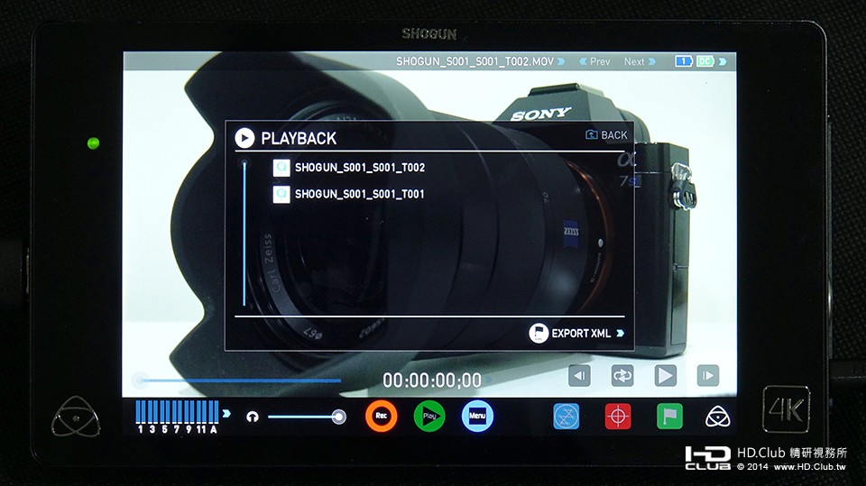866x486 pixels.
Task: Open the file name SHOGUN_S001_S001_T002.MOV menu
Action: (480, 62)
